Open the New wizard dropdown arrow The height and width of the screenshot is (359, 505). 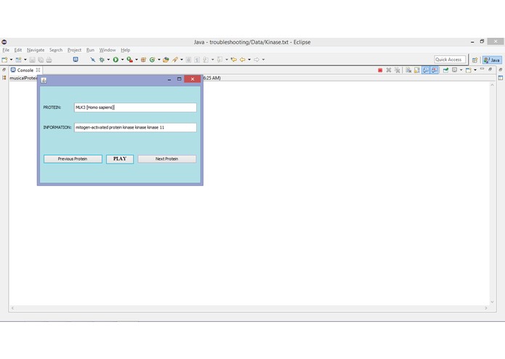[x=12, y=60]
